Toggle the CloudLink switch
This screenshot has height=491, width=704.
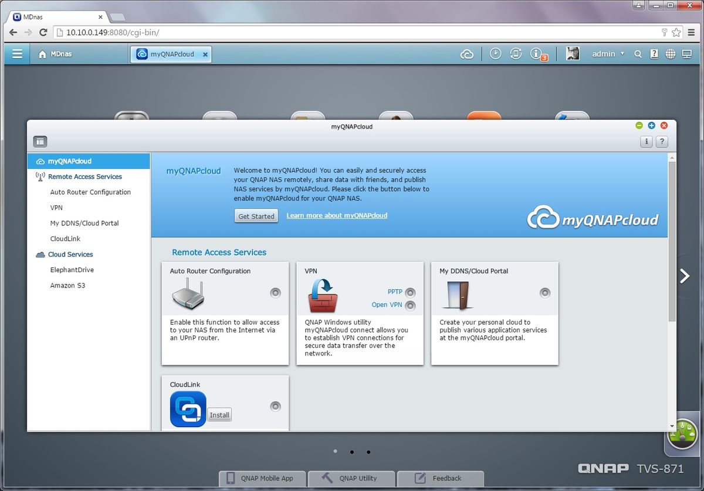(275, 407)
